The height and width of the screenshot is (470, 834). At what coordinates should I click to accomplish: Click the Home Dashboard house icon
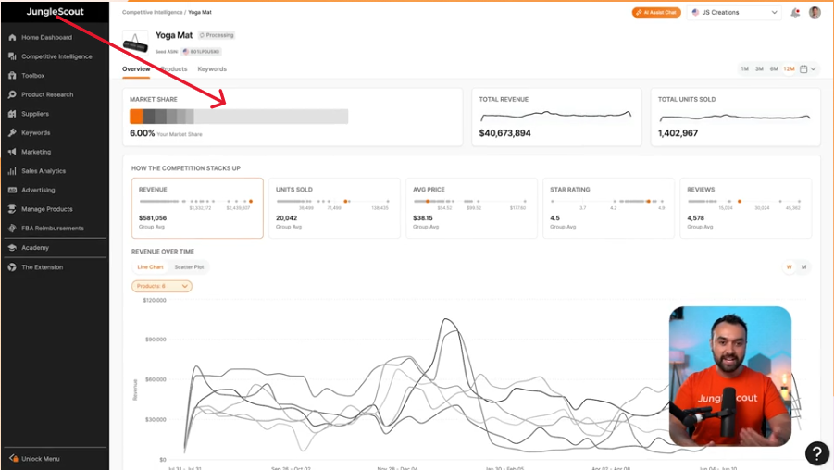12,37
